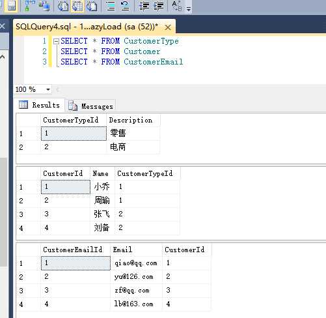326x318 pixels.
Task: Select CustomerTypeId cell 2 of 电商 row
Action: click(74, 147)
